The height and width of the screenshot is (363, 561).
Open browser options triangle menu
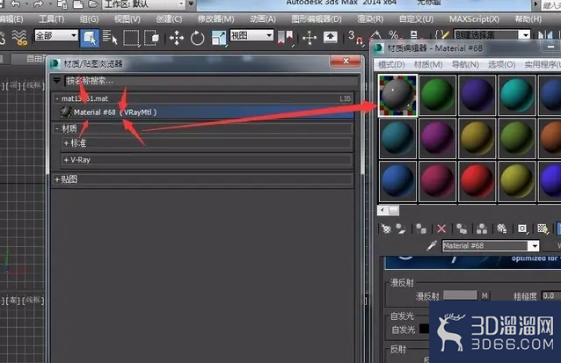(57, 81)
